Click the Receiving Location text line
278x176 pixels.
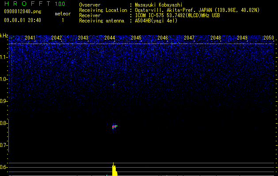tap(169, 10)
